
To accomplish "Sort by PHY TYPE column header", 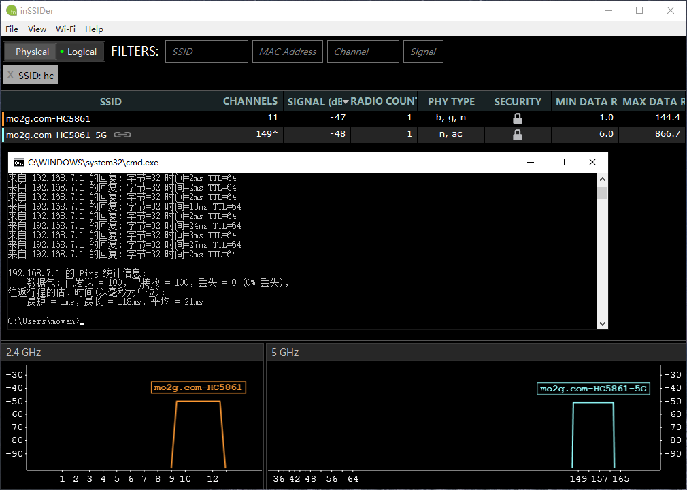I will [451, 101].
